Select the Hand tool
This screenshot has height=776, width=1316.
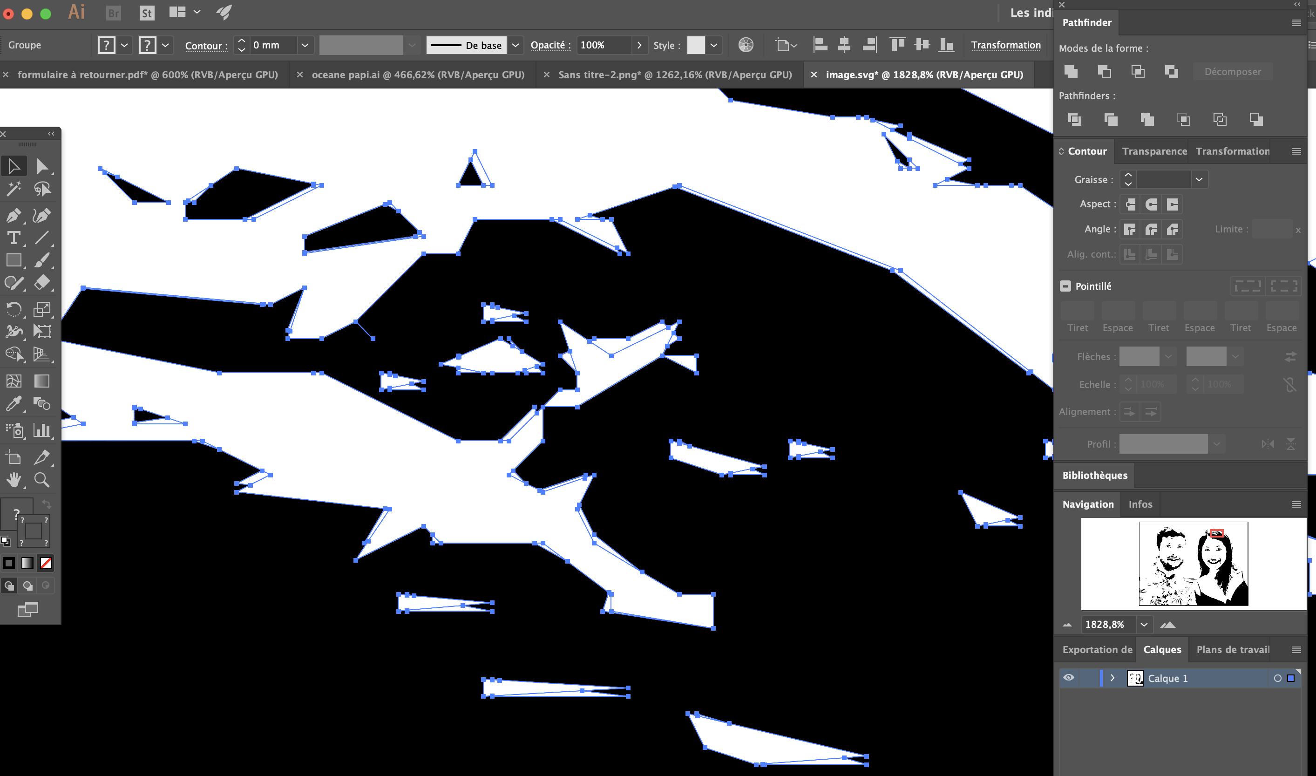(x=14, y=479)
